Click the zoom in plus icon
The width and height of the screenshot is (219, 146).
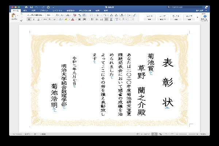pos(197,134)
